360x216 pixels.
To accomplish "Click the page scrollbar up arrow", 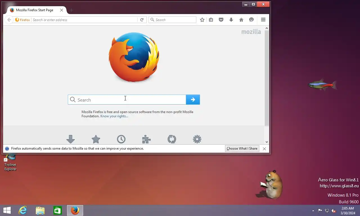I will pos(267,28).
